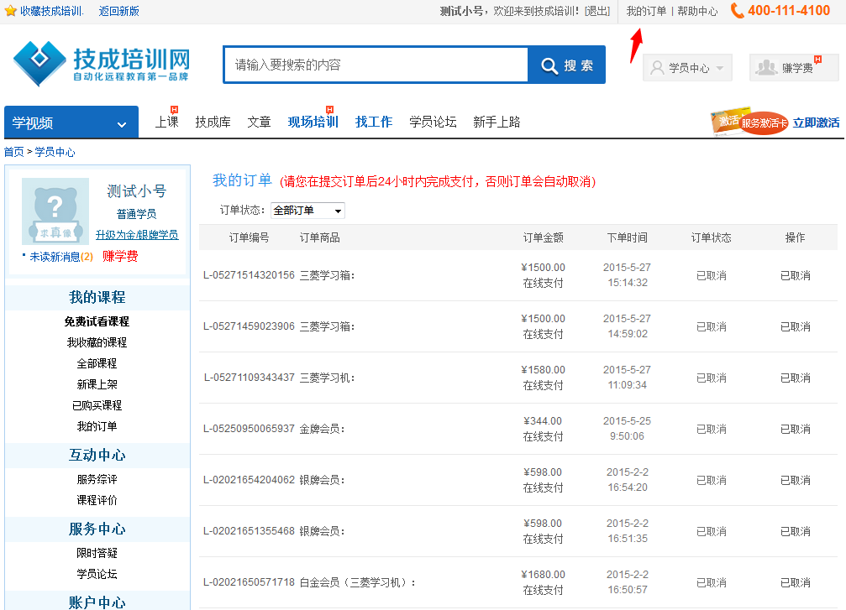Select 全部课程 in the sidebar
The width and height of the screenshot is (846, 610).
point(97,364)
